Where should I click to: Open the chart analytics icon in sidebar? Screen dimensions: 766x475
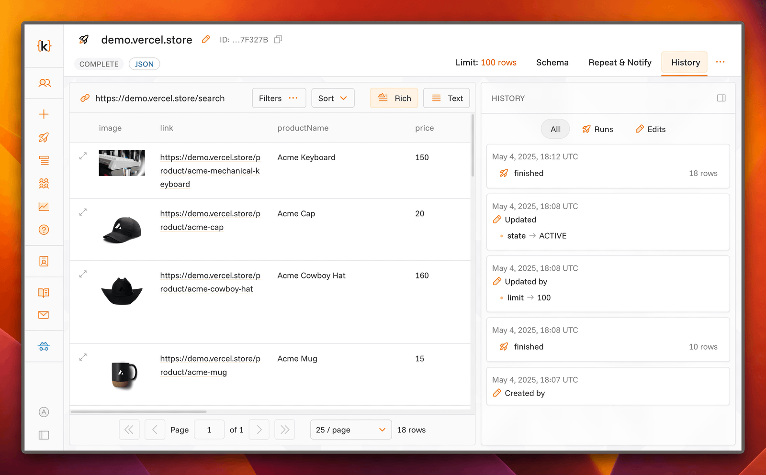pos(44,207)
